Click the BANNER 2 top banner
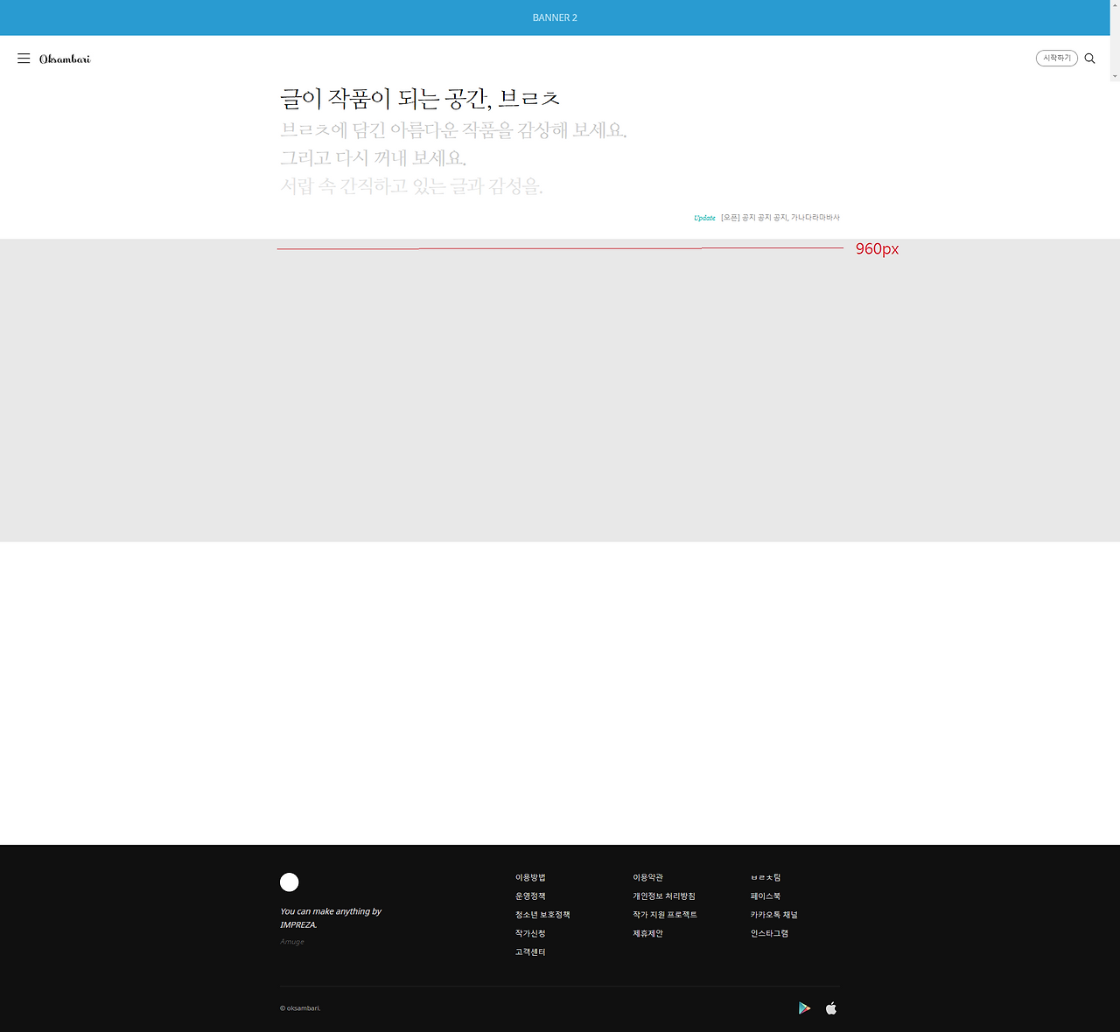1120x1032 pixels. [x=554, y=17]
